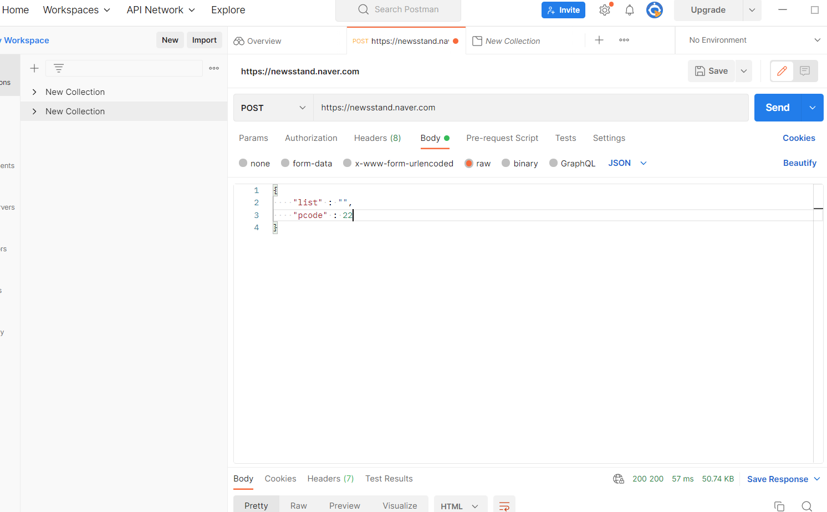Toggle response line wrap icon
The width and height of the screenshot is (827, 512).
click(504, 506)
